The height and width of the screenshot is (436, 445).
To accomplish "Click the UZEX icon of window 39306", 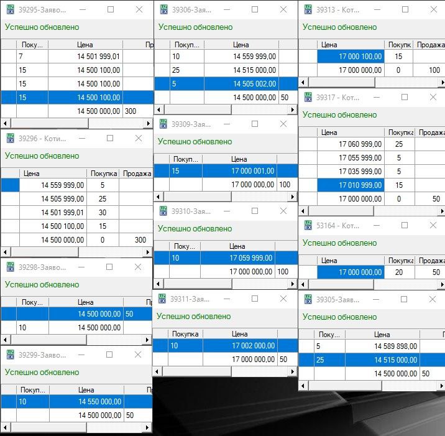I will (x=163, y=9).
